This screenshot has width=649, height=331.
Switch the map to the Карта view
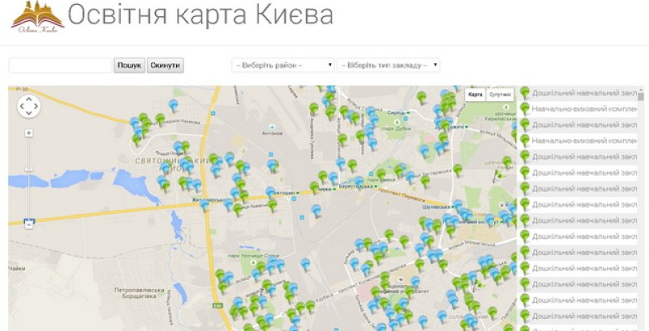point(475,95)
